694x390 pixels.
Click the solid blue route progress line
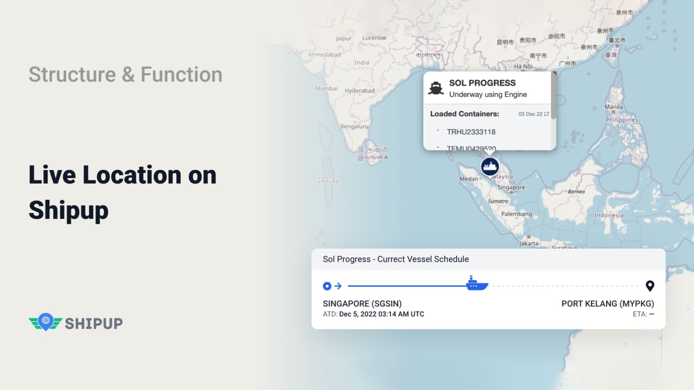click(407, 286)
